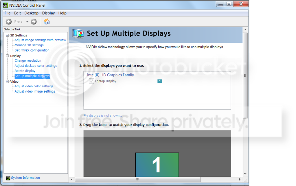Click the System Information icon

click(x=8, y=178)
